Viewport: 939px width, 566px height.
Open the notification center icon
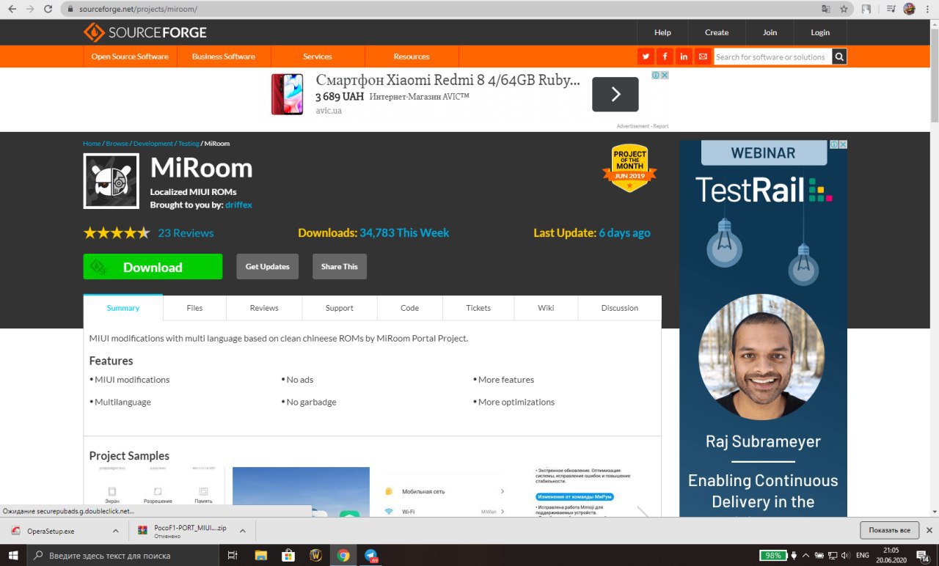coord(924,556)
